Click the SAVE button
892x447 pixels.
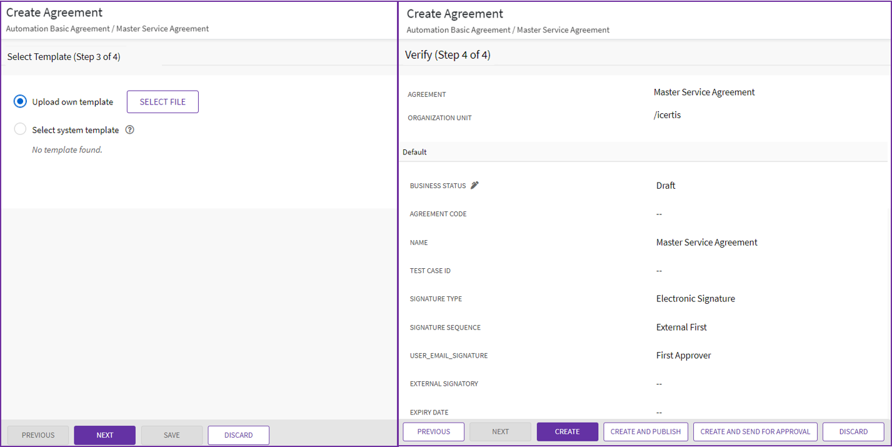pyautogui.click(x=172, y=435)
